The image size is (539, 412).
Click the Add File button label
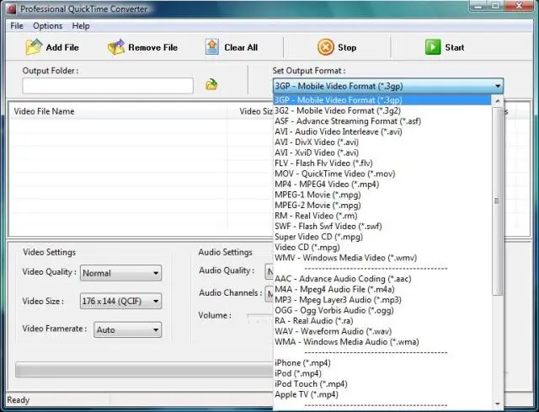click(62, 47)
